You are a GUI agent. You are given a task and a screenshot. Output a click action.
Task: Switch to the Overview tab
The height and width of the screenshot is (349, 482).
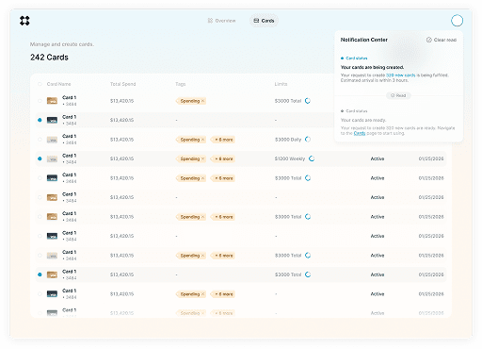point(221,21)
